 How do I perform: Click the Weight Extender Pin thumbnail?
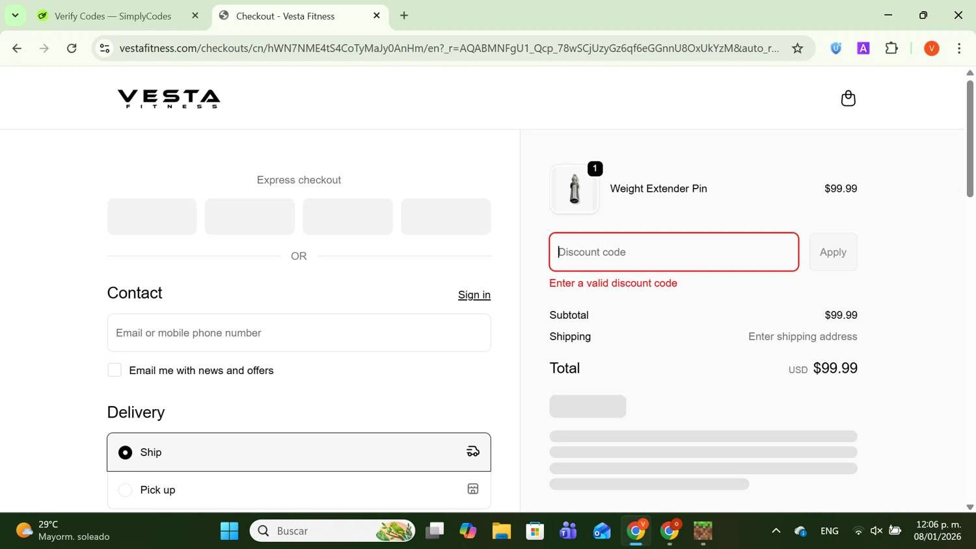[574, 189]
